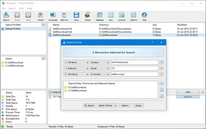206x129 pixels.
Task: Click the Save toolbar icon
Action: point(76,16)
